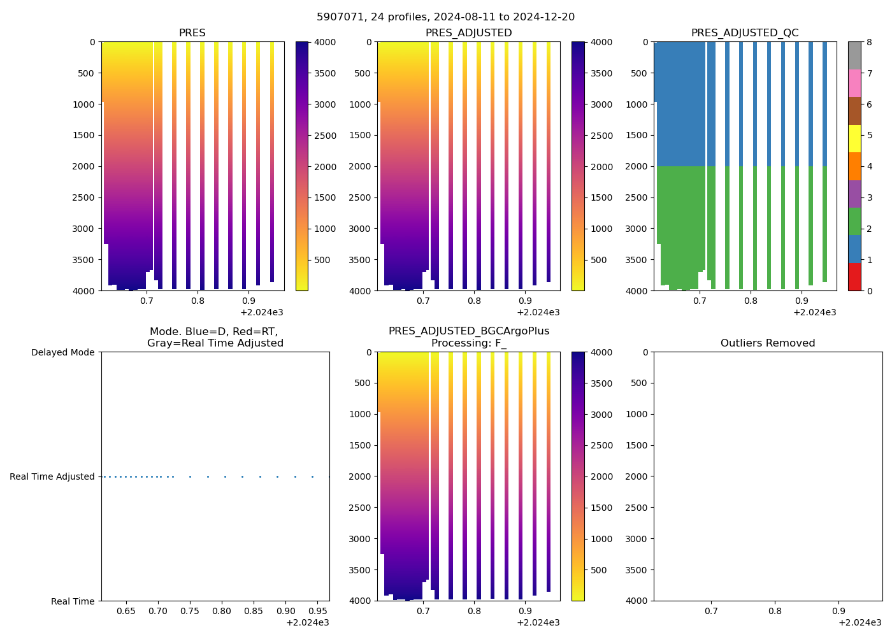
Task: Click the gray swatch in QC colorbar
Action: click(x=854, y=55)
